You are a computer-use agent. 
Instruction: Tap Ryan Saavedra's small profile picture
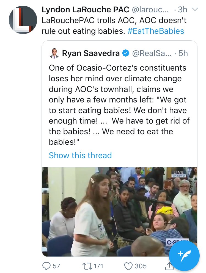[x=54, y=53]
